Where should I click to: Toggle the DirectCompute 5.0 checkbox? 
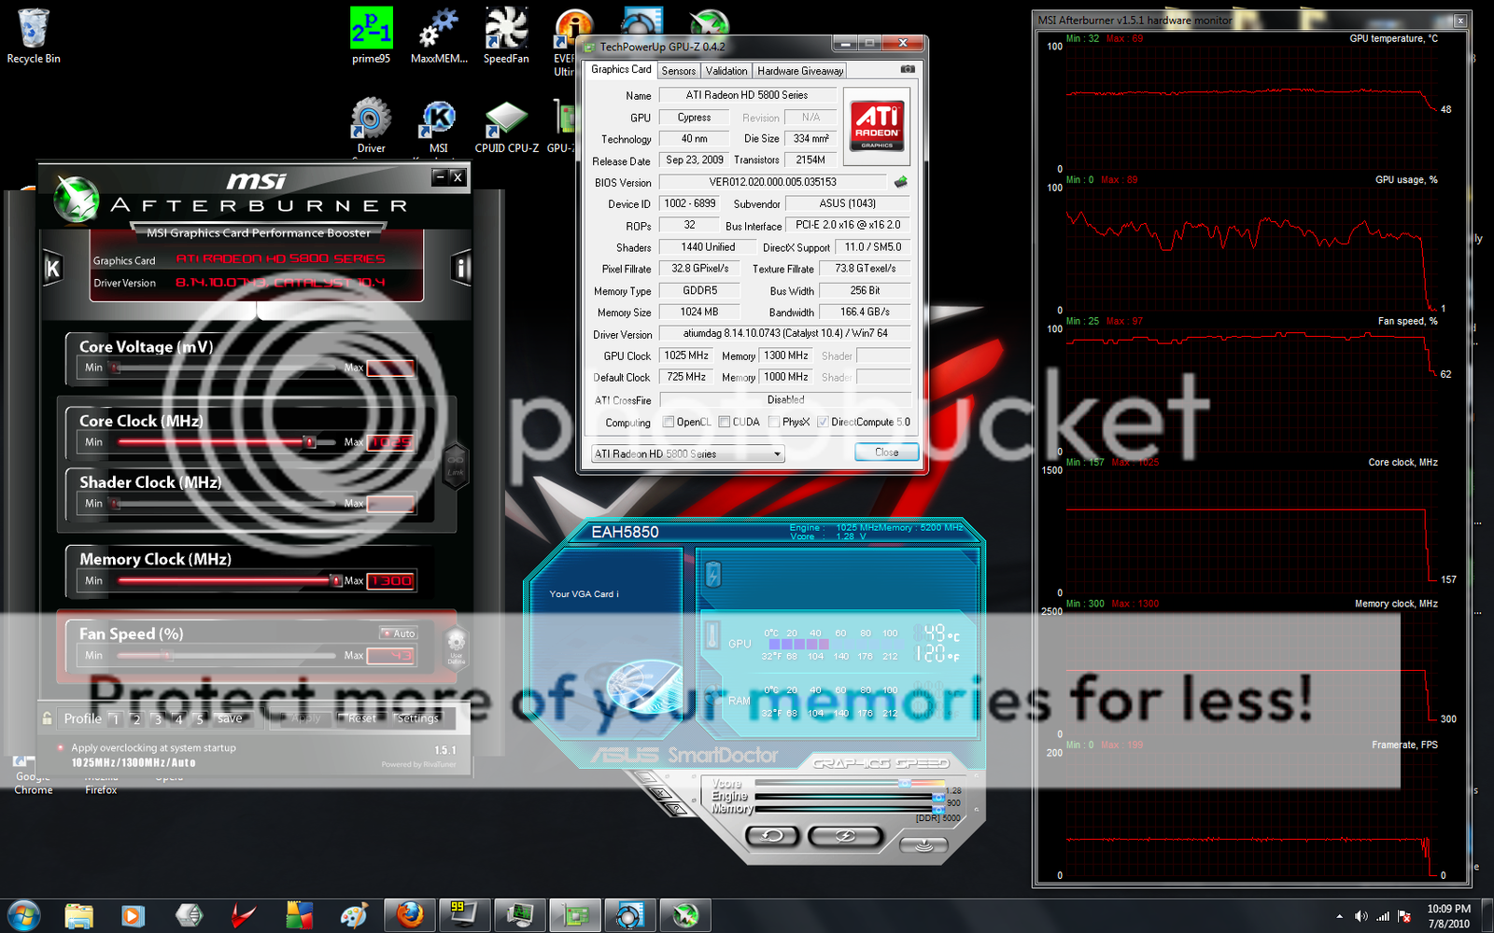point(823,423)
